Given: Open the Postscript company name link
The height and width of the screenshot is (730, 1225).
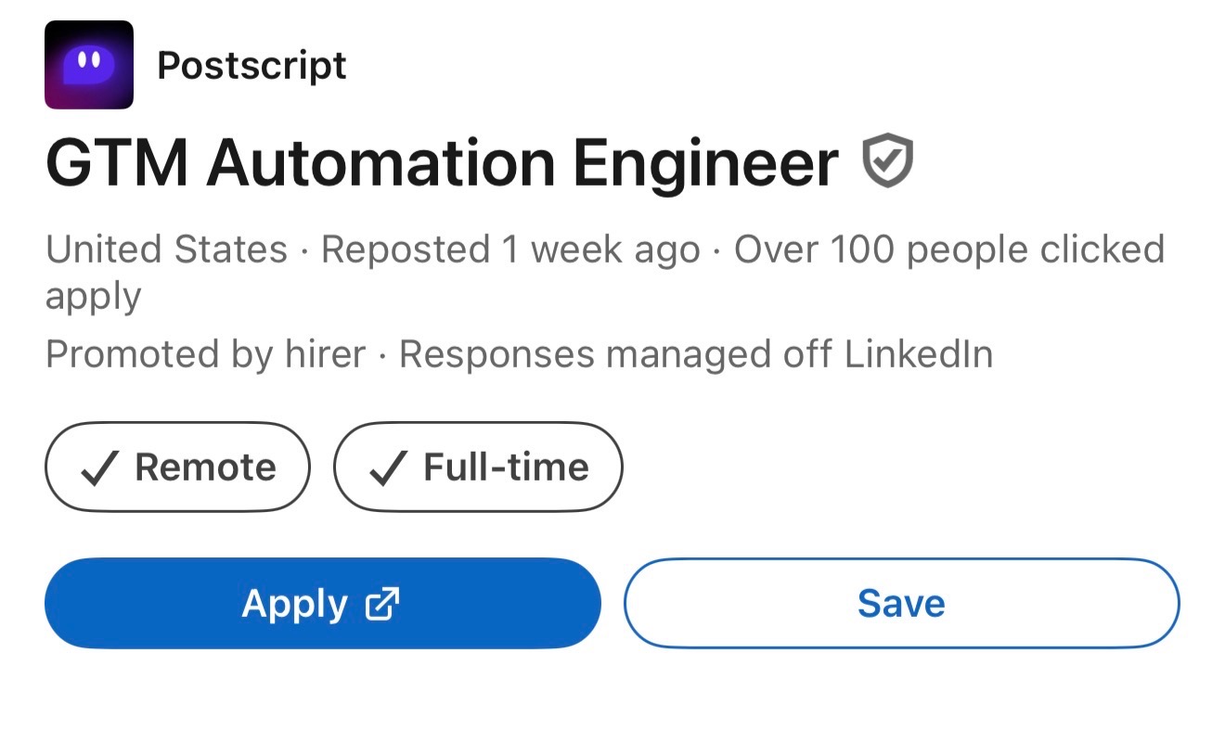Looking at the screenshot, I should (251, 66).
